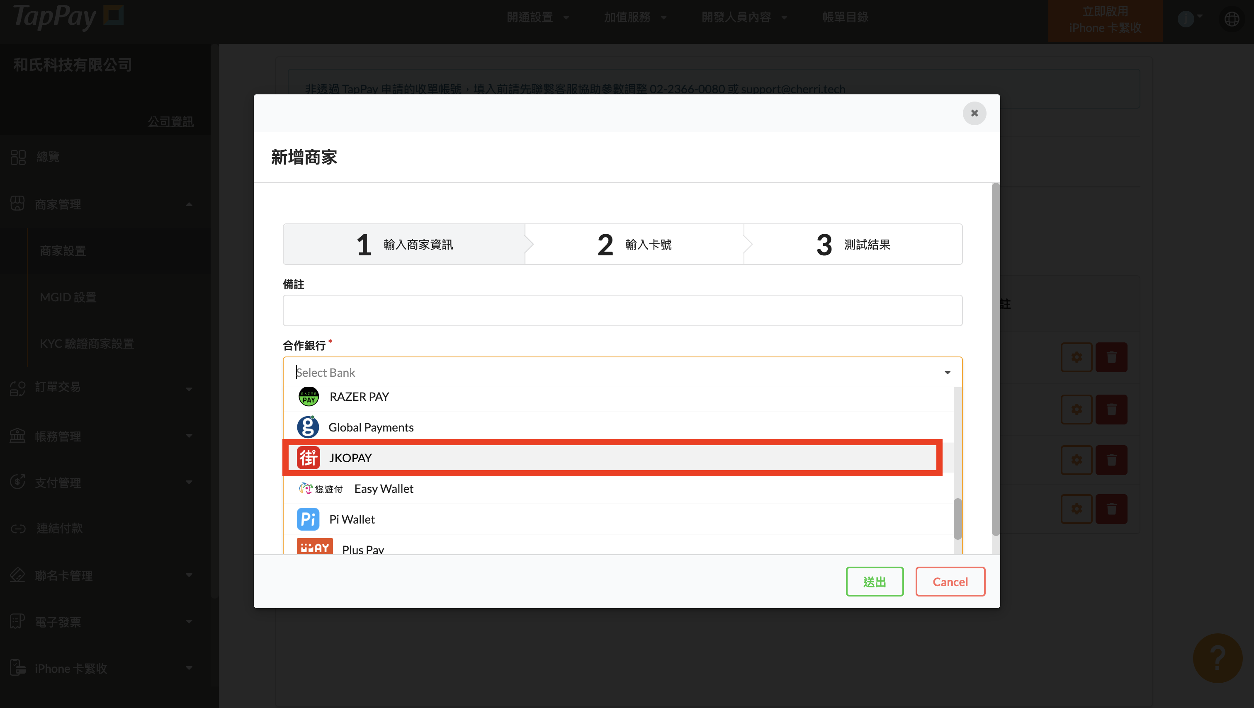This screenshot has height=708, width=1254.
Task: Click the first row trash delete icon
Action: [x=1111, y=357]
